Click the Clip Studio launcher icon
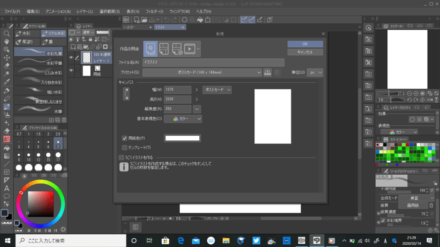440x247 pixels. click(x=126, y=20)
